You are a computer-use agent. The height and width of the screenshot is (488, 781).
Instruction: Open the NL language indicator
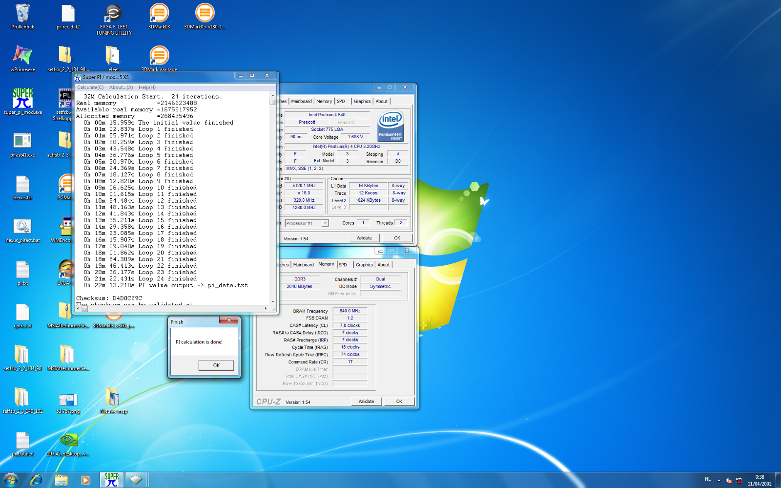[x=708, y=479]
